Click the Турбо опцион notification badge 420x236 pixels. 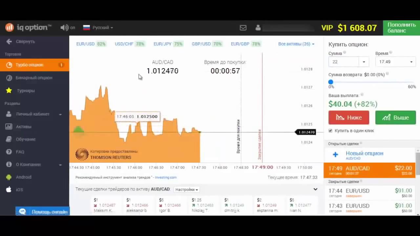[x=61, y=65]
